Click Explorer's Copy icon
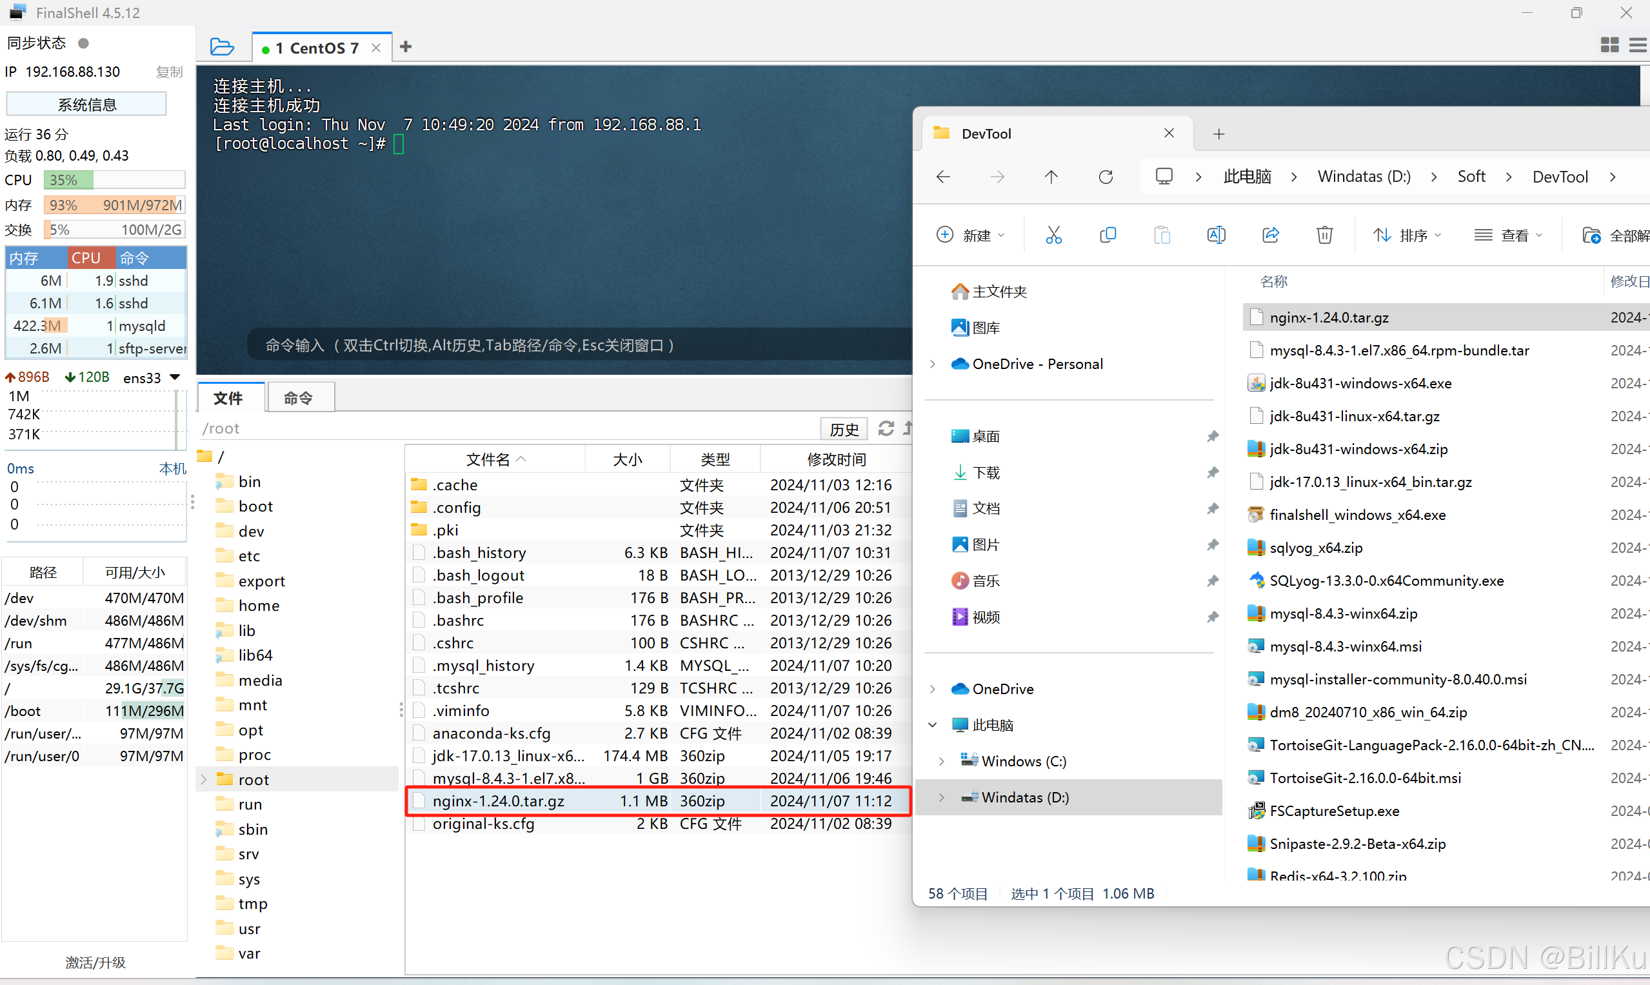Viewport: 1650px width, 985px height. coord(1108,235)
